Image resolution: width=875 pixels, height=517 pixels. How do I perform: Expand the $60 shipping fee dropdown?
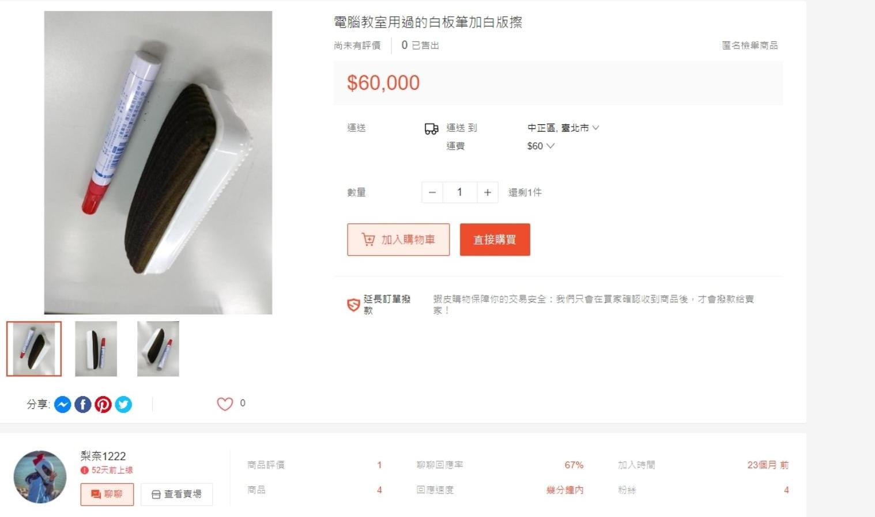coord(541,146)
